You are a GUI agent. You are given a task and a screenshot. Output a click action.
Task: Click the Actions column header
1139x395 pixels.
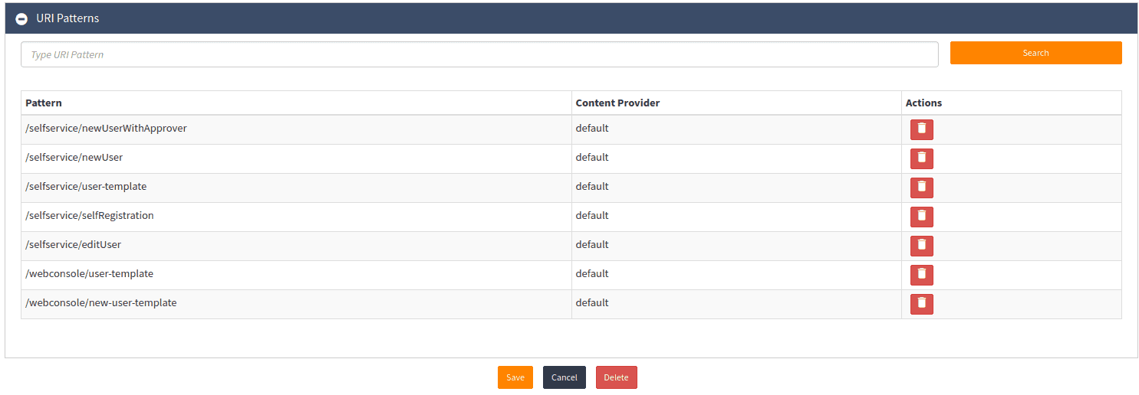point(923,103)
